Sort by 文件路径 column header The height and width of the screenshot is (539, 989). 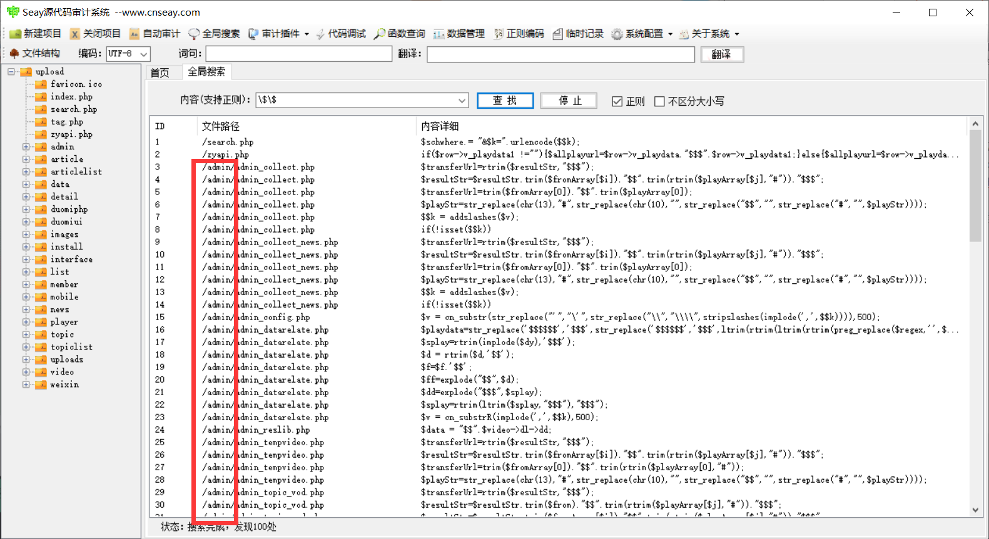[x=307, y=126]
